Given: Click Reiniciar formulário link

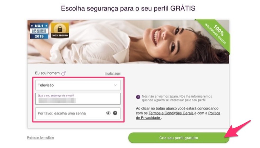Looking at the screenshot, I should [40, 137].
